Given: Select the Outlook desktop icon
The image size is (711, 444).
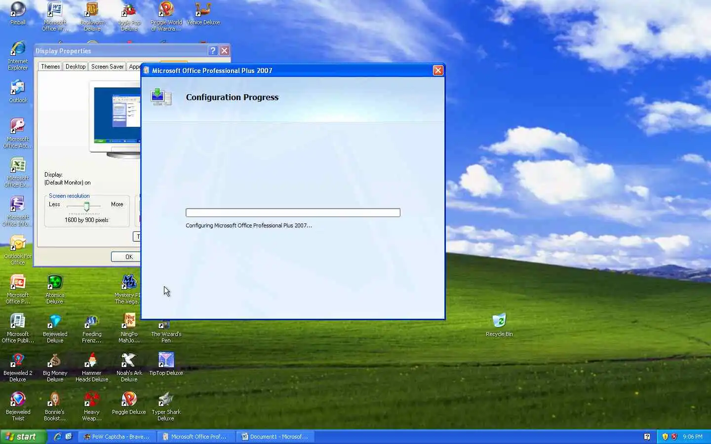Looking at the screenshot, I should pyautogui.click(x=18, y=91).
